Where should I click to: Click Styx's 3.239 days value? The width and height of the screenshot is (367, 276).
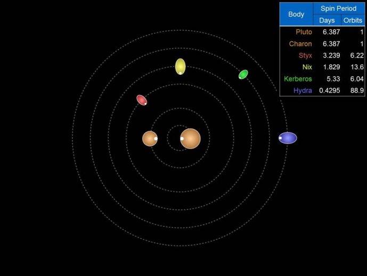click(331, 56)
